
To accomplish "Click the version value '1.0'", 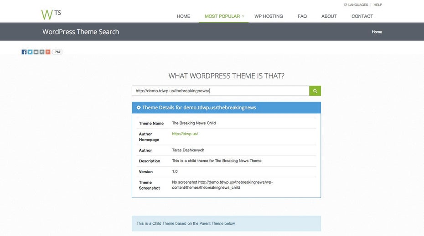I will (175, 171).
